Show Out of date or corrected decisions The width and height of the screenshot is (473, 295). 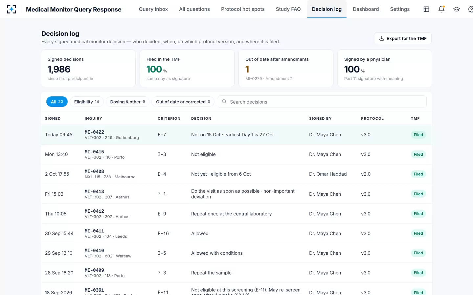[183, 102]
